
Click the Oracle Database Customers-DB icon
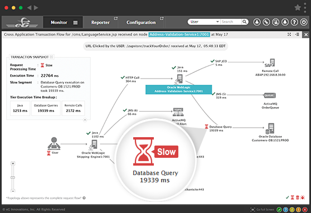[270, 129]
